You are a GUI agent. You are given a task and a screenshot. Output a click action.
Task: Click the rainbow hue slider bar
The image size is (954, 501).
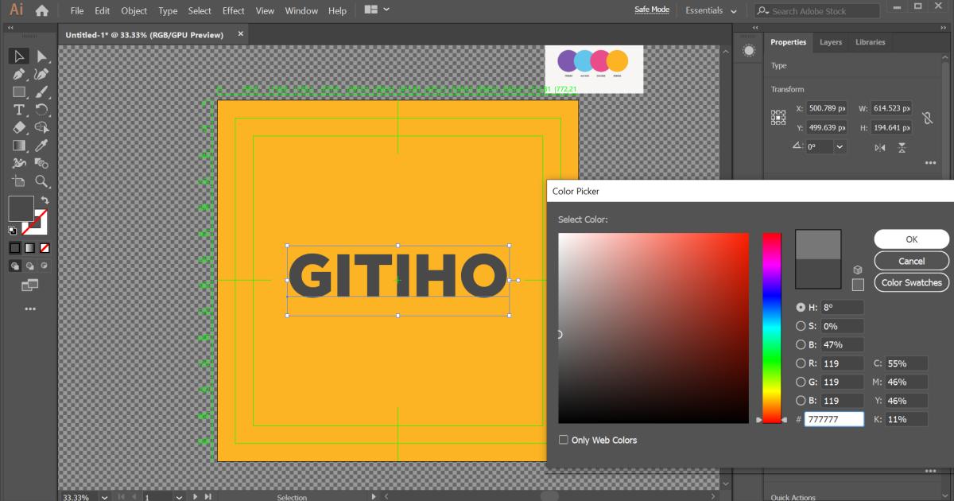[771, 328]
